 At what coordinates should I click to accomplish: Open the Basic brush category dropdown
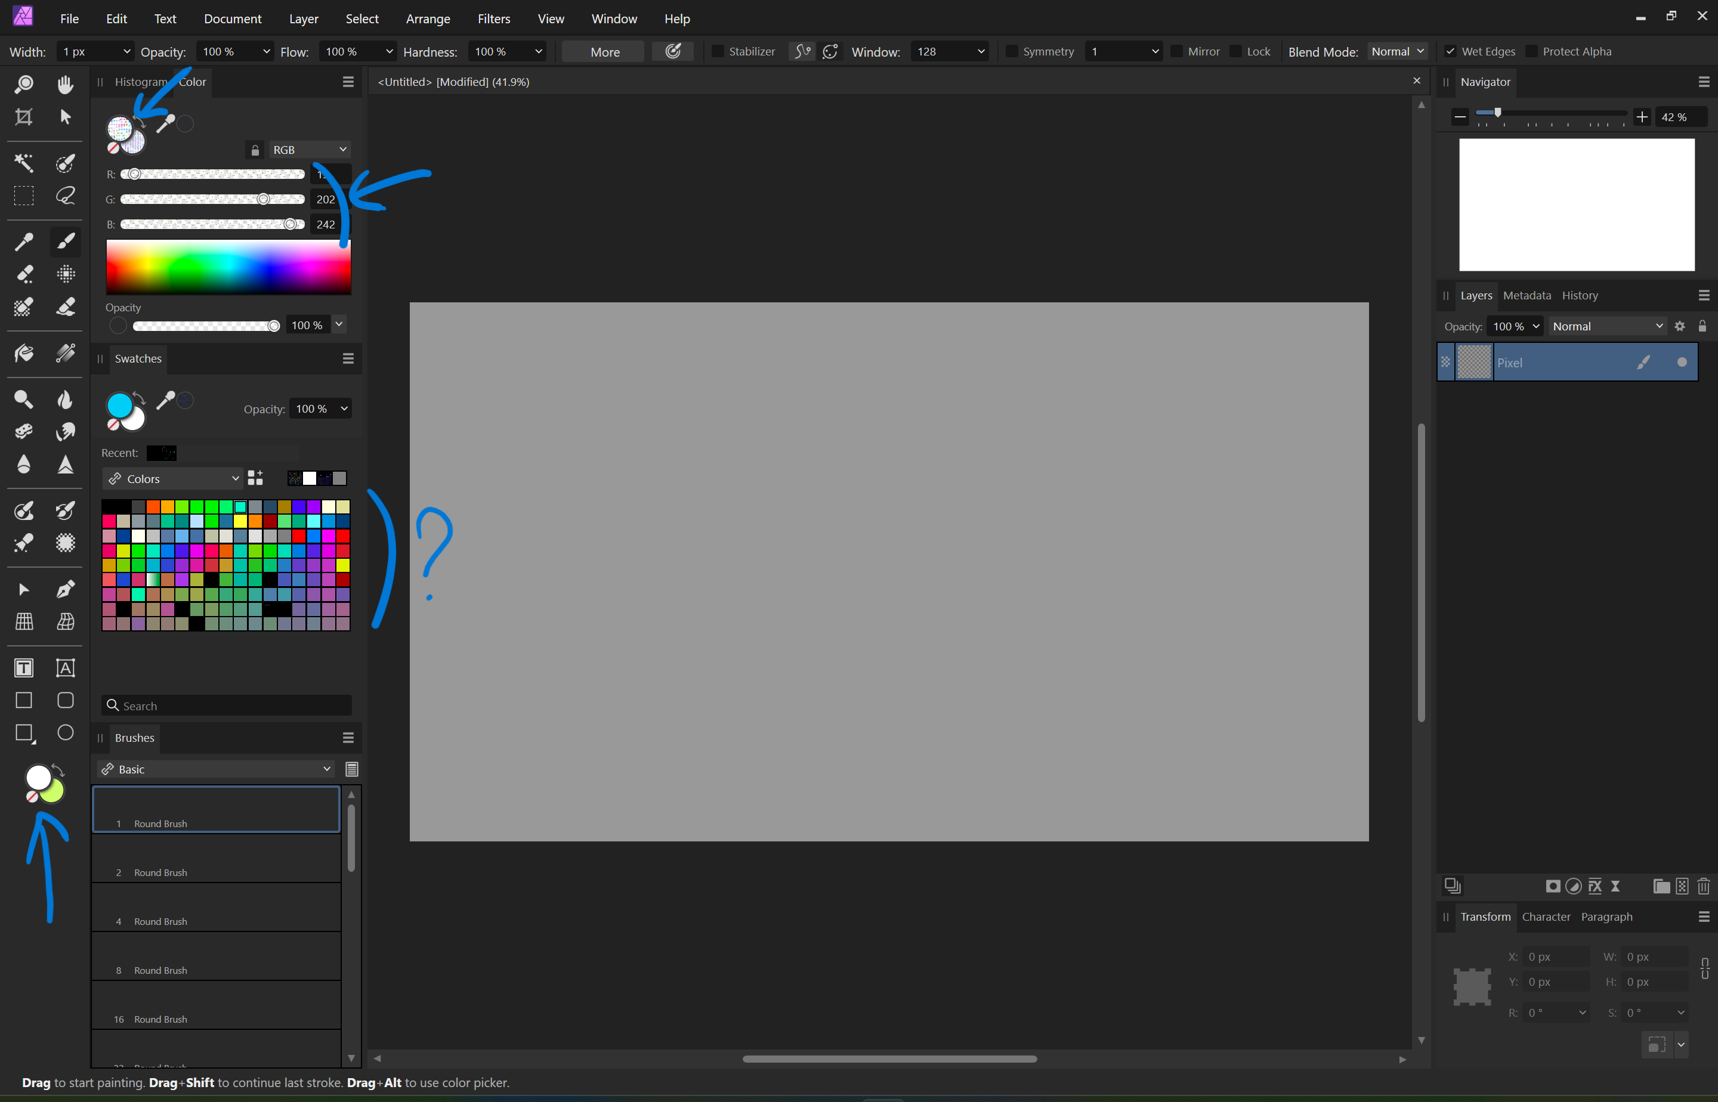[x=216, y=769]
